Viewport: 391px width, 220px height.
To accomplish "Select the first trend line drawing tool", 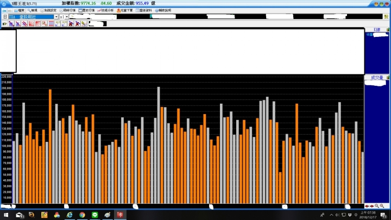I will coord(11,24).
